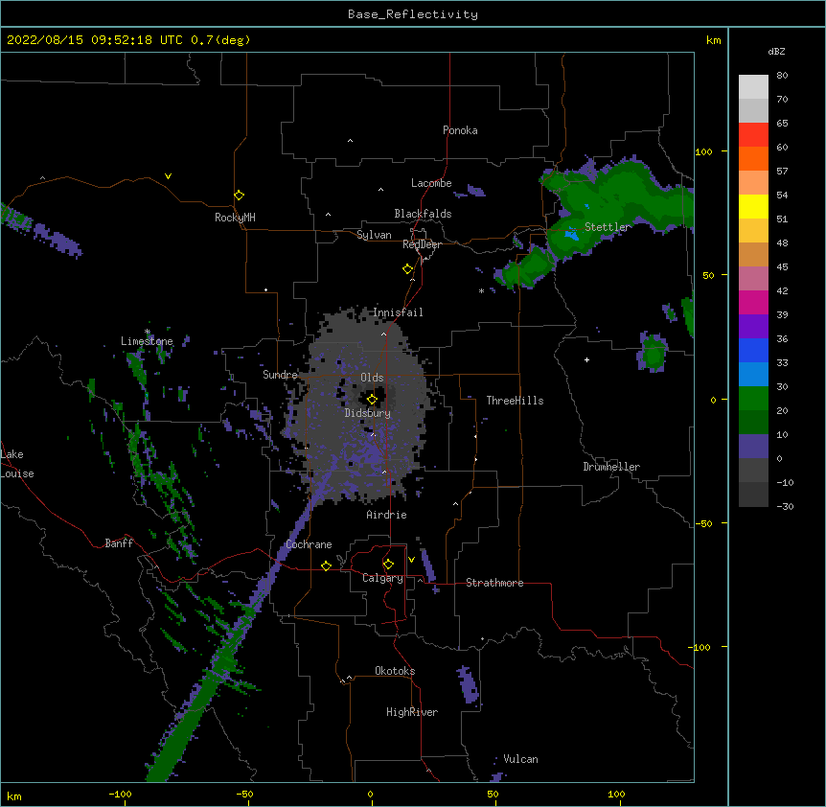Image resolution: width=826 pixels, height=807 pixels.
Task: Pick the green 20–30 dBZ legend swatch
Action: pos(753,399)
